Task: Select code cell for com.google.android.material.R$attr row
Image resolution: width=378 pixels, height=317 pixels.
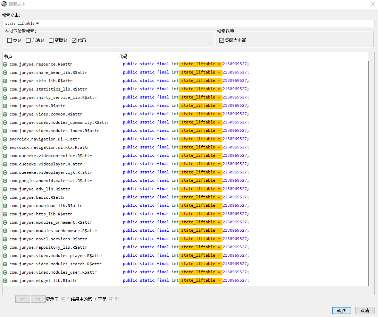Action: pyautogui.click(x=243, y=181)
